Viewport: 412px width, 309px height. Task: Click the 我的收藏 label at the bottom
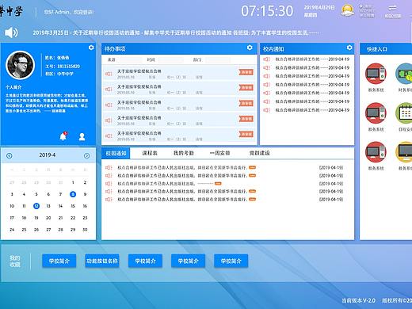tap(15, 261)
